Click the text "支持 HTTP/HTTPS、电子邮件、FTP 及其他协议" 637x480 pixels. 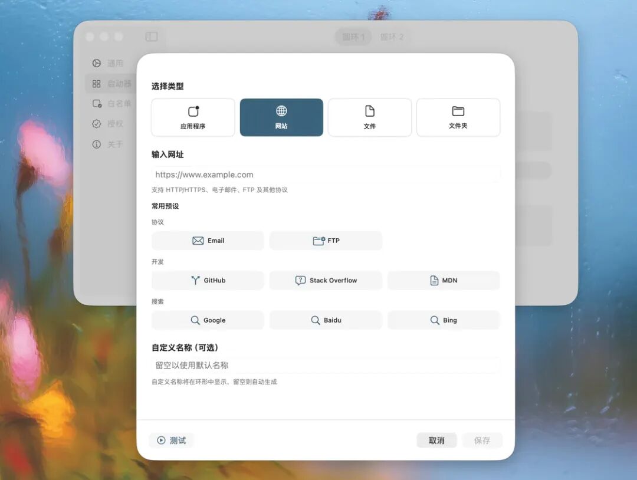tap(220, 190)
